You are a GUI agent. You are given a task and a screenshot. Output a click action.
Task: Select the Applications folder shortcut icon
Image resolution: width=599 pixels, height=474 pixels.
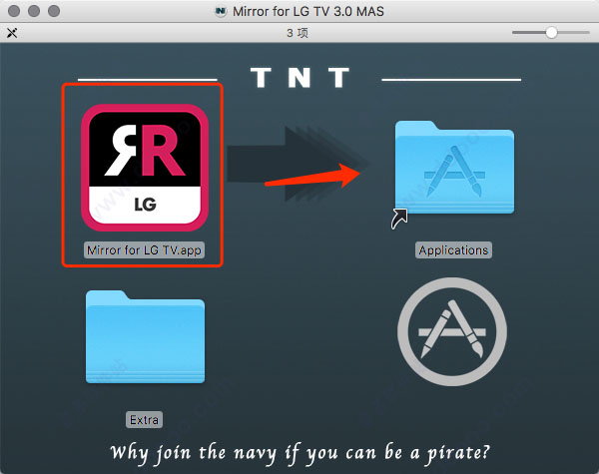coord(454,168)
